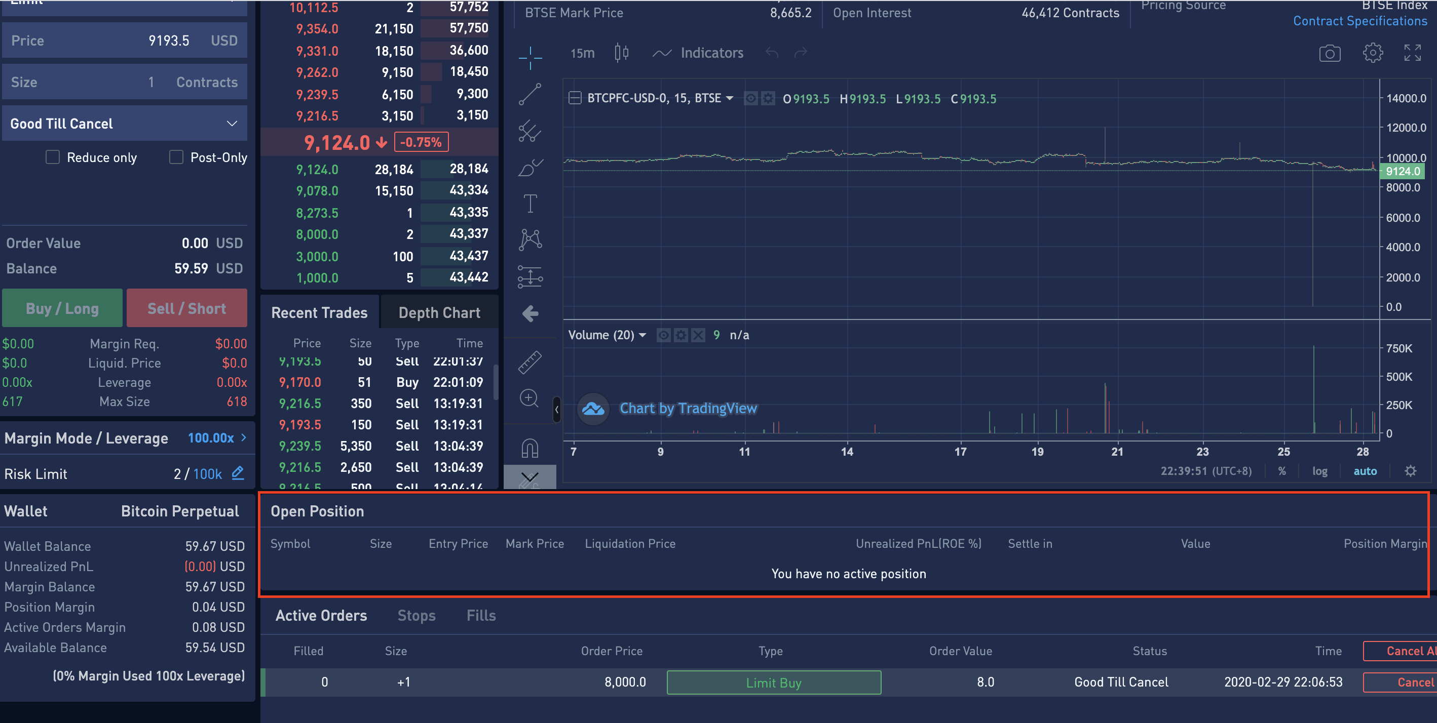The height and width of the screenshot is (723, 1437).
Task: Select the chart zoom-in tool
Action: click(x=529, y=398)
